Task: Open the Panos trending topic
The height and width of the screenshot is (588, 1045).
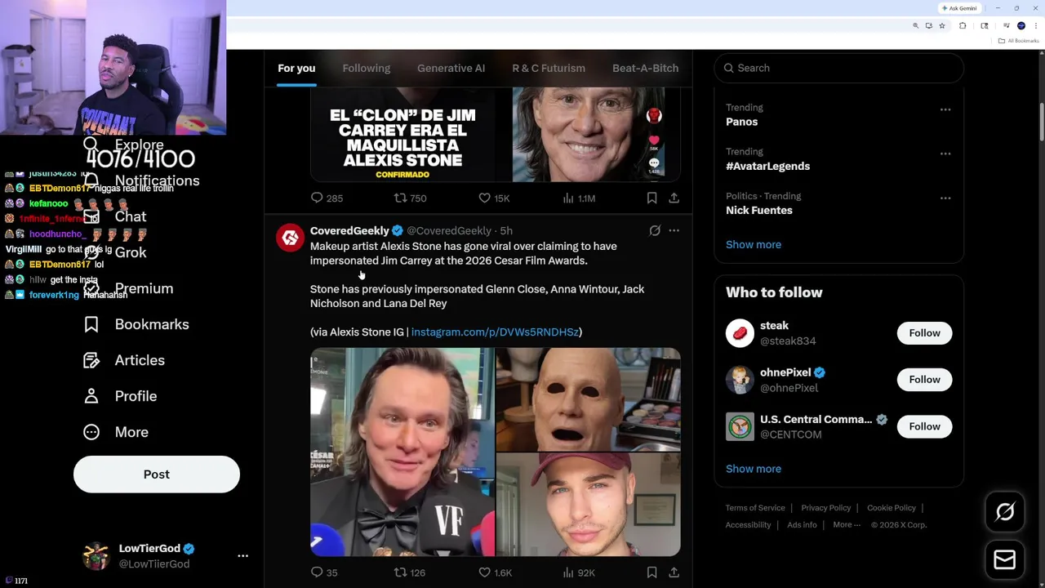Action: coord(741,122)
